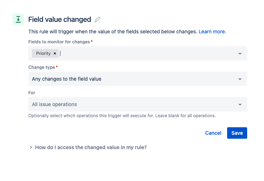Click the "Optionally select which operations" help text
The image size is (264, 181).
[x=122, y=116]
